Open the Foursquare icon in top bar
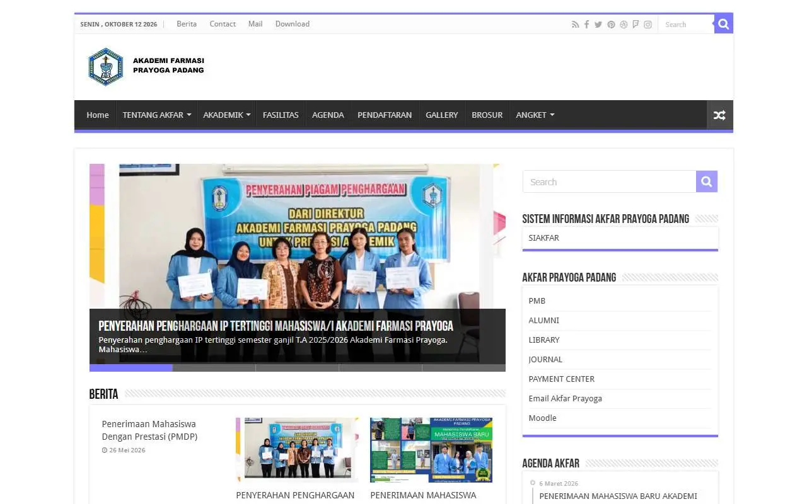Screen dimensions: 807x504 coord(636,25)
